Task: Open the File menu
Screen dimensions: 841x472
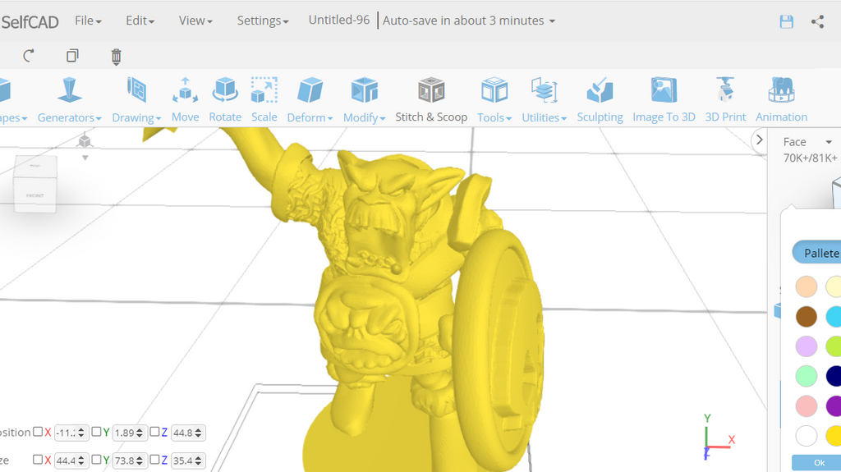Action: [88, 21]
